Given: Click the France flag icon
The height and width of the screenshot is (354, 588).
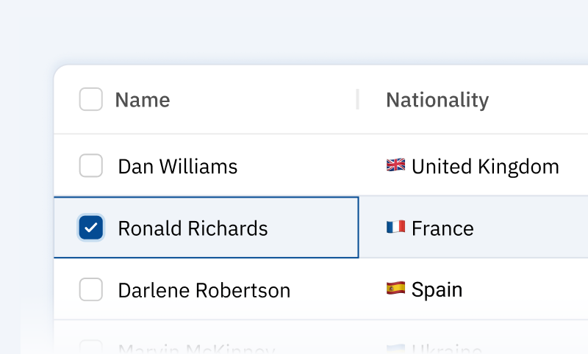Looking at the screenshot, I should [395, 227].
